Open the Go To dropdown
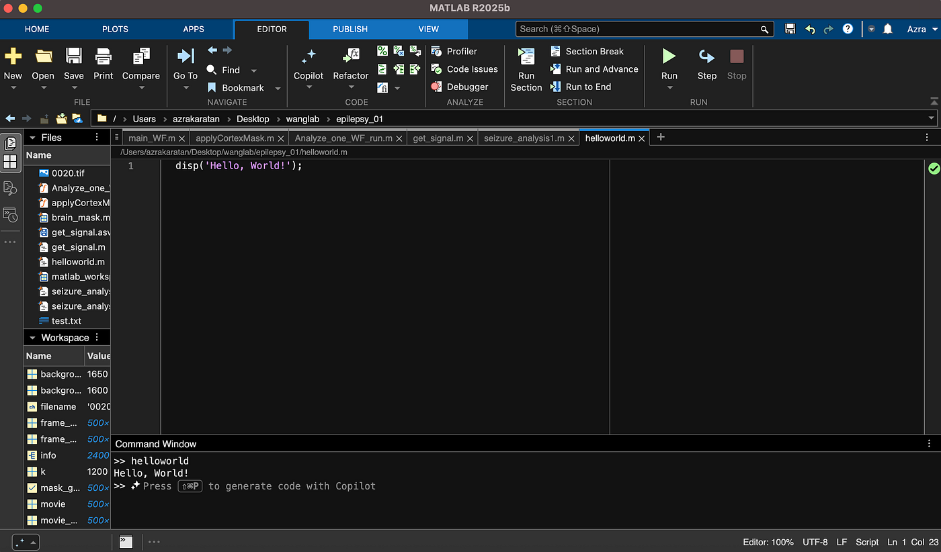Viewport: 941px width, 552px height. (x=186, y=88)
